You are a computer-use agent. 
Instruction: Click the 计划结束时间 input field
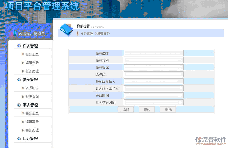coord(154,102)
